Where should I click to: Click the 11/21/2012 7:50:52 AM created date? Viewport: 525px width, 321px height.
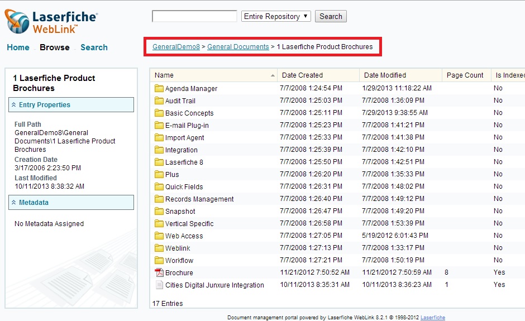point(315,272)
